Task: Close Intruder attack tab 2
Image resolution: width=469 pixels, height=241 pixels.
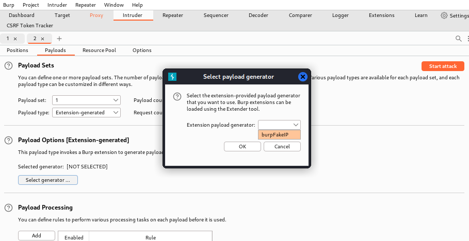Action: tap(43, 39)
